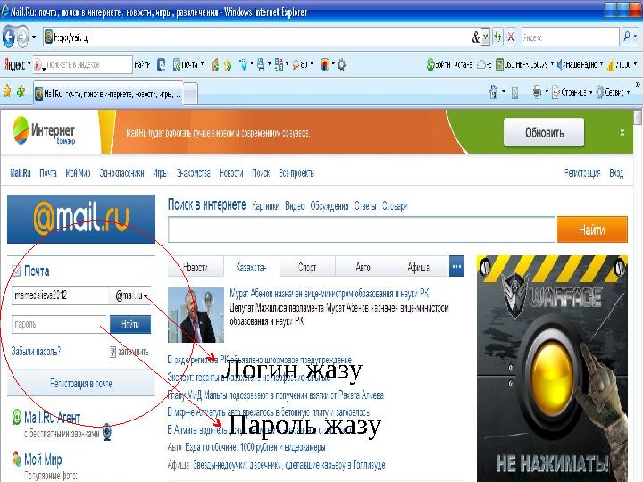Viewport: 643px width, 482px height.
Task: Click the Обновить browser button
Action: coord(544,132)
